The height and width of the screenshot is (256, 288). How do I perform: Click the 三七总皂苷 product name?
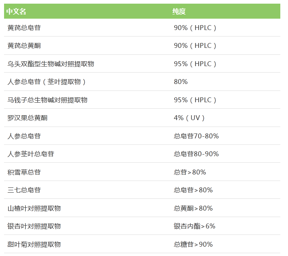24,190
